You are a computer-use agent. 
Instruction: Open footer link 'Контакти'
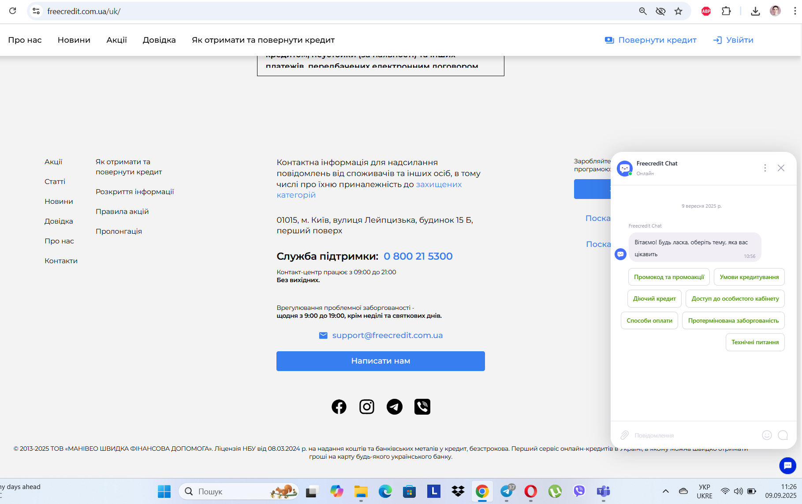coord(61,261)
